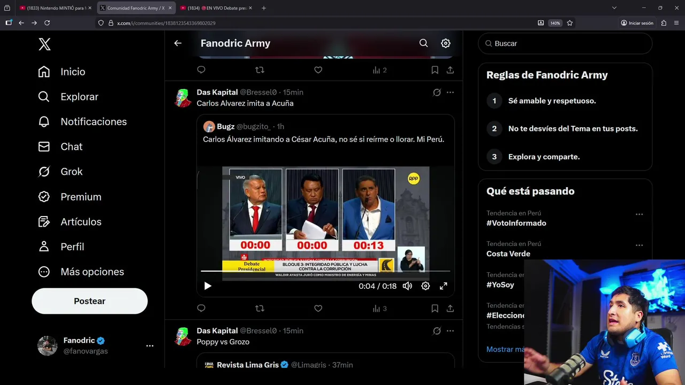Screen dimensions: 685x385
Task: Read rule Sé amable y respetuoso
Action: tap(552, 101)
